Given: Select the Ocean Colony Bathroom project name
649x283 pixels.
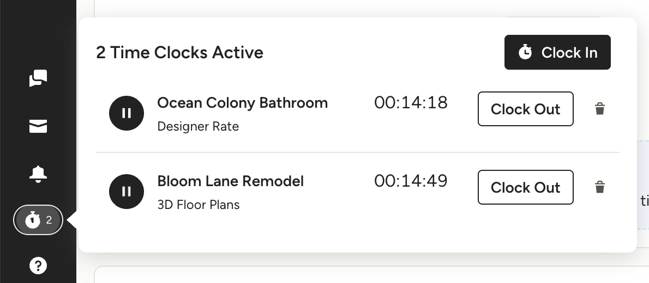Looking at the screenshot, I should [x=243, y=103].
